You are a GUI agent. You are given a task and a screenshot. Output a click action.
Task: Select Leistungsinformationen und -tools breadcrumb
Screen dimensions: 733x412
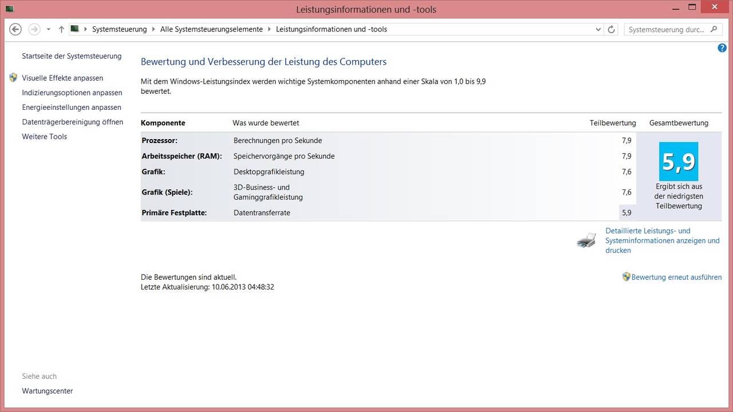(332, 29)
